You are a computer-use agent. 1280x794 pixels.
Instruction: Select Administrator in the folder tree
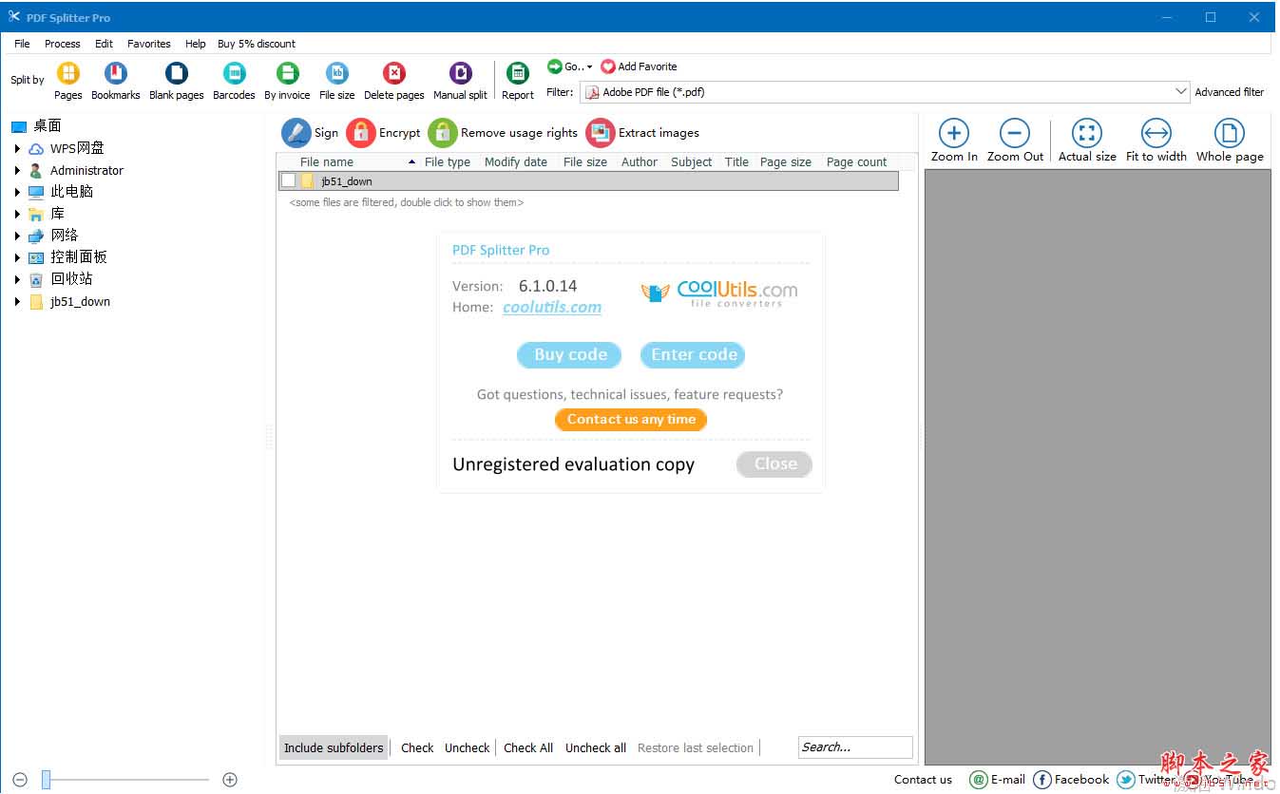pyautogui.click(x=86, y=170)
